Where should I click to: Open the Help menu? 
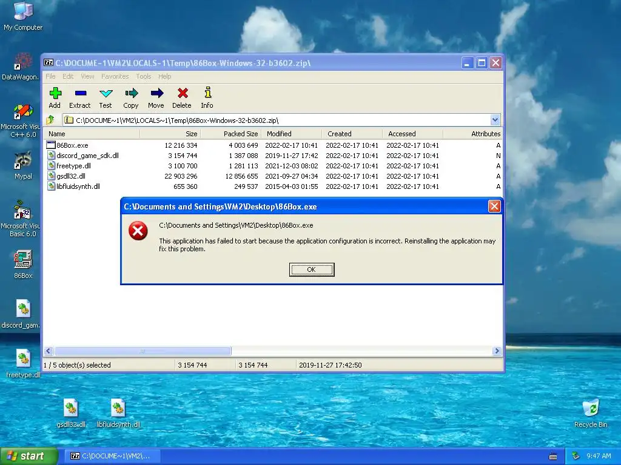point(165,76)
